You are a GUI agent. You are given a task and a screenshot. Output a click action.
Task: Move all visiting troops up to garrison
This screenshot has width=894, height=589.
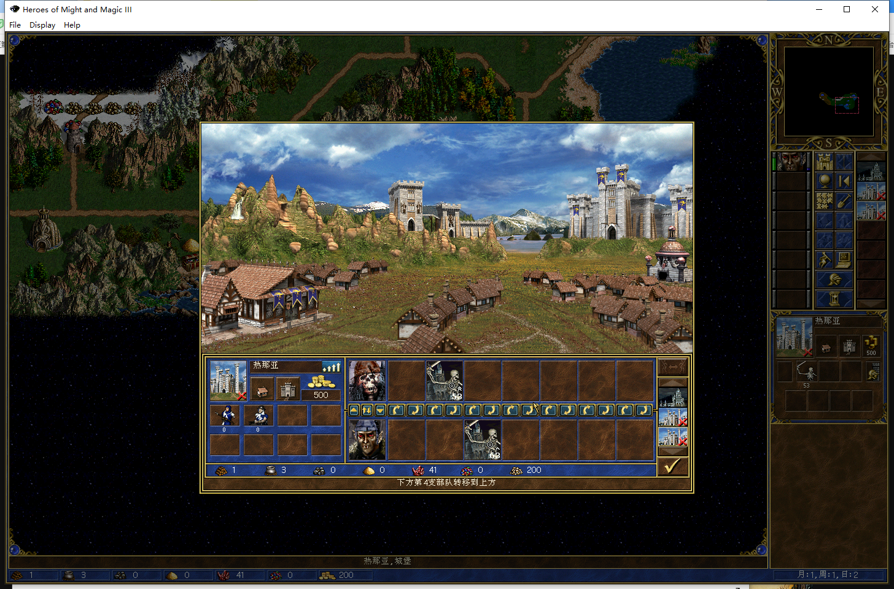click(x=354, y=410)
